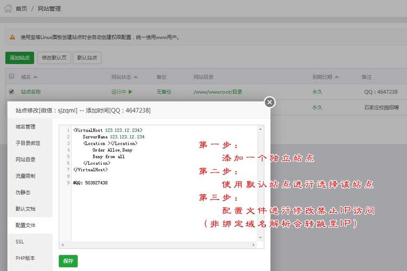Open the 默认文档 tab

pos(26,209)
